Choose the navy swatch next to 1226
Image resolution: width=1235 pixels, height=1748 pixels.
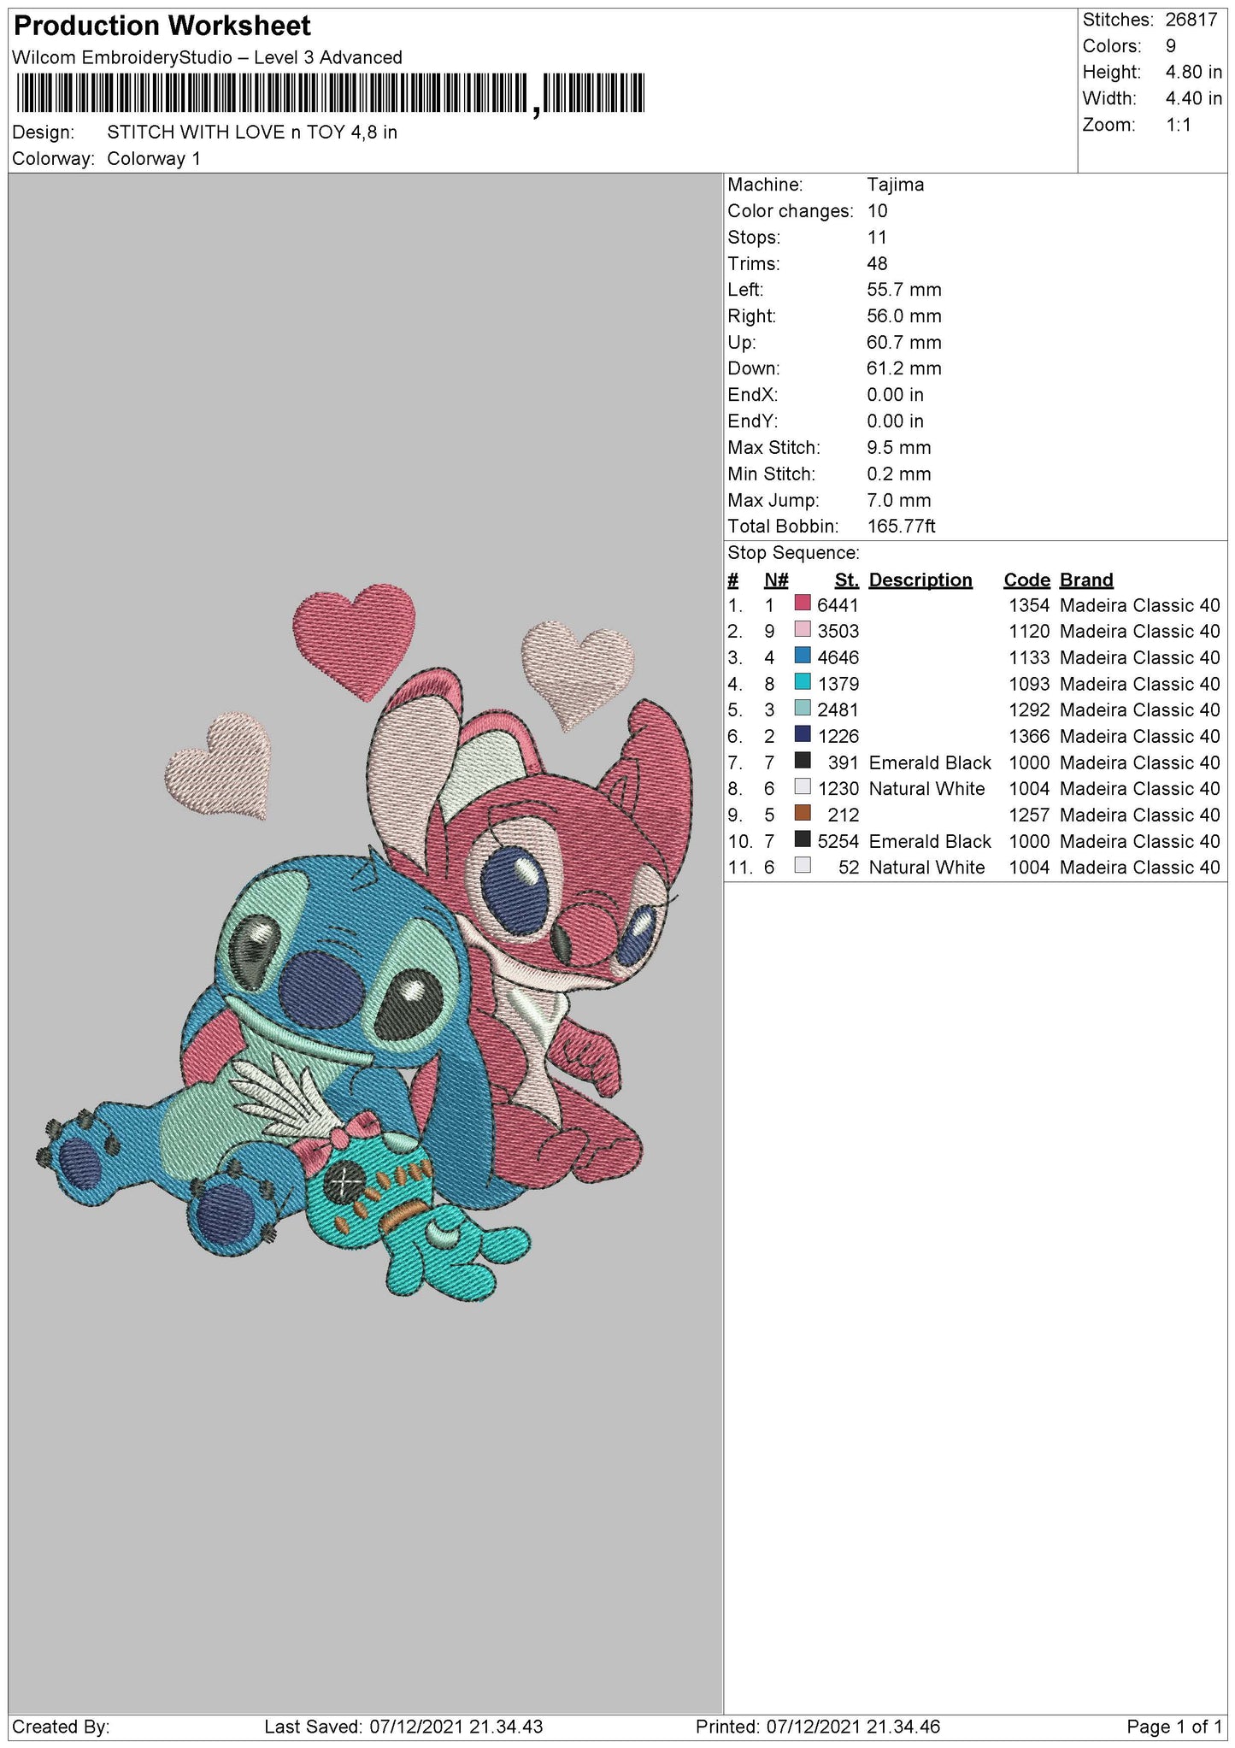[x=802, y=735]
